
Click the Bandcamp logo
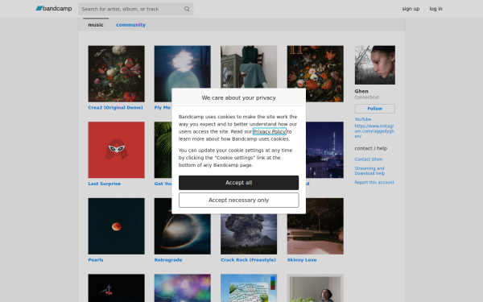(x=54, y=9)
